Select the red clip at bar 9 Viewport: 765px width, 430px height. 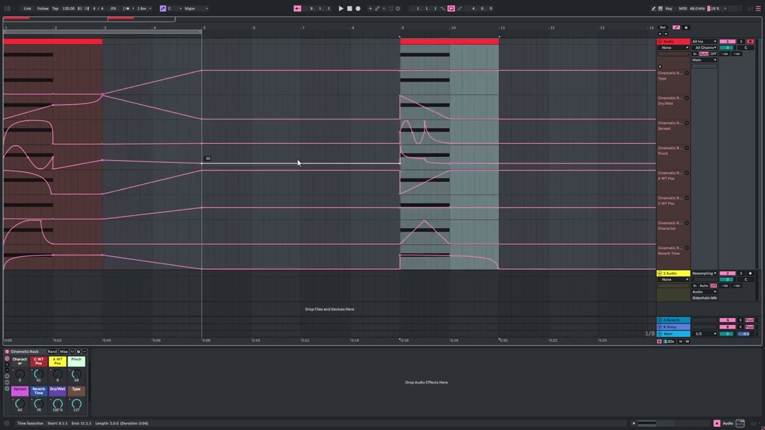click(x=449, y=41)
